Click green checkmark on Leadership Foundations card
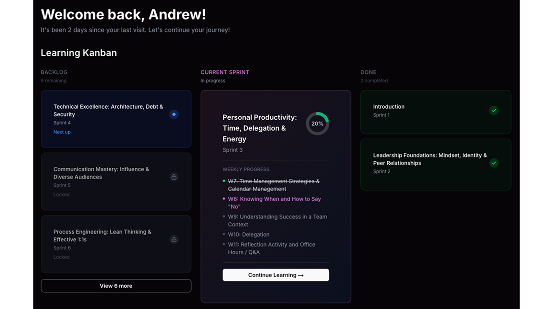553x309 pixels. [x=494, y=163]
